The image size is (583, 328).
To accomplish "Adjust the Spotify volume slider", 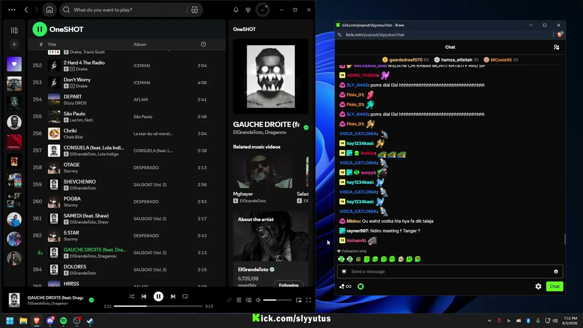I will pos(277,300).
